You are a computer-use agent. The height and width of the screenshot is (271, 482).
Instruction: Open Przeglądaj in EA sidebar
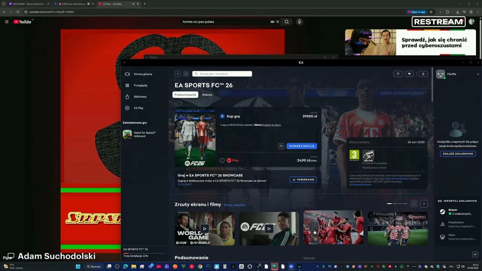tap(136, 85)
